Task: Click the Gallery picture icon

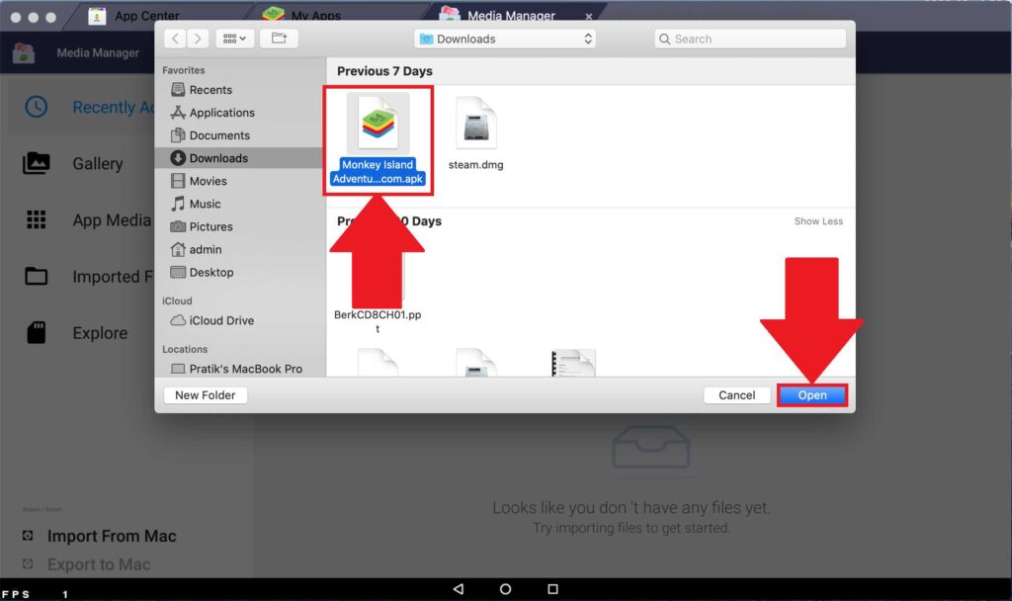Action: [x=37, y=163]
